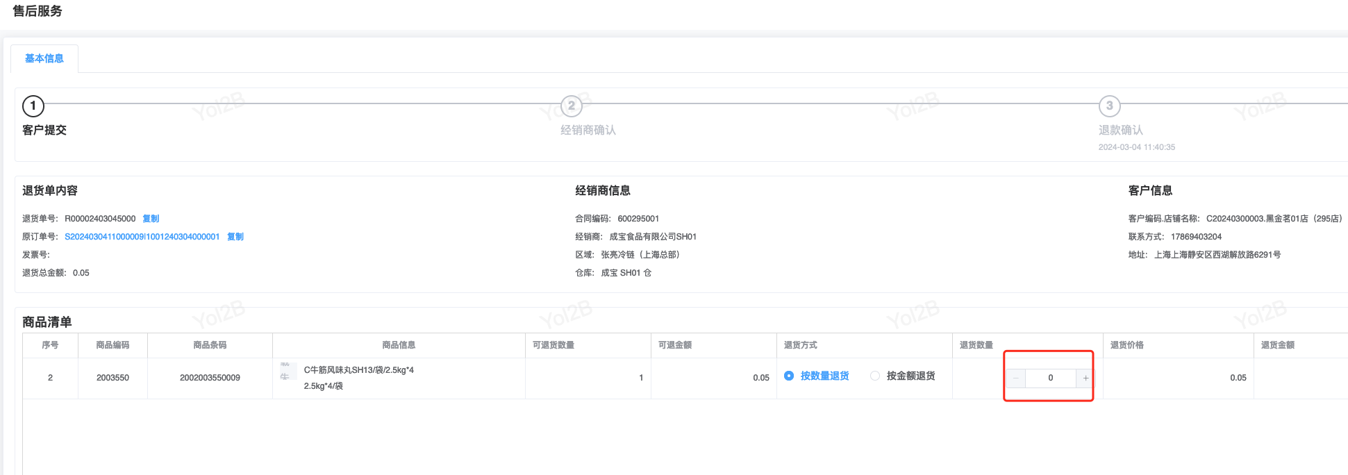Click the step 2 circle for 经销商确认
This screenshot has height=475, width=1348.
571,106
